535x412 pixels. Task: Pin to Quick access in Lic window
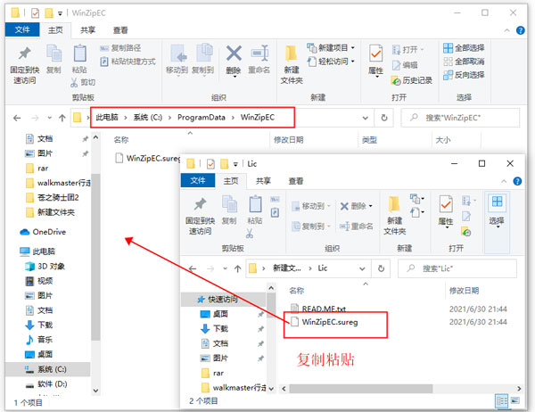(200, 216)
